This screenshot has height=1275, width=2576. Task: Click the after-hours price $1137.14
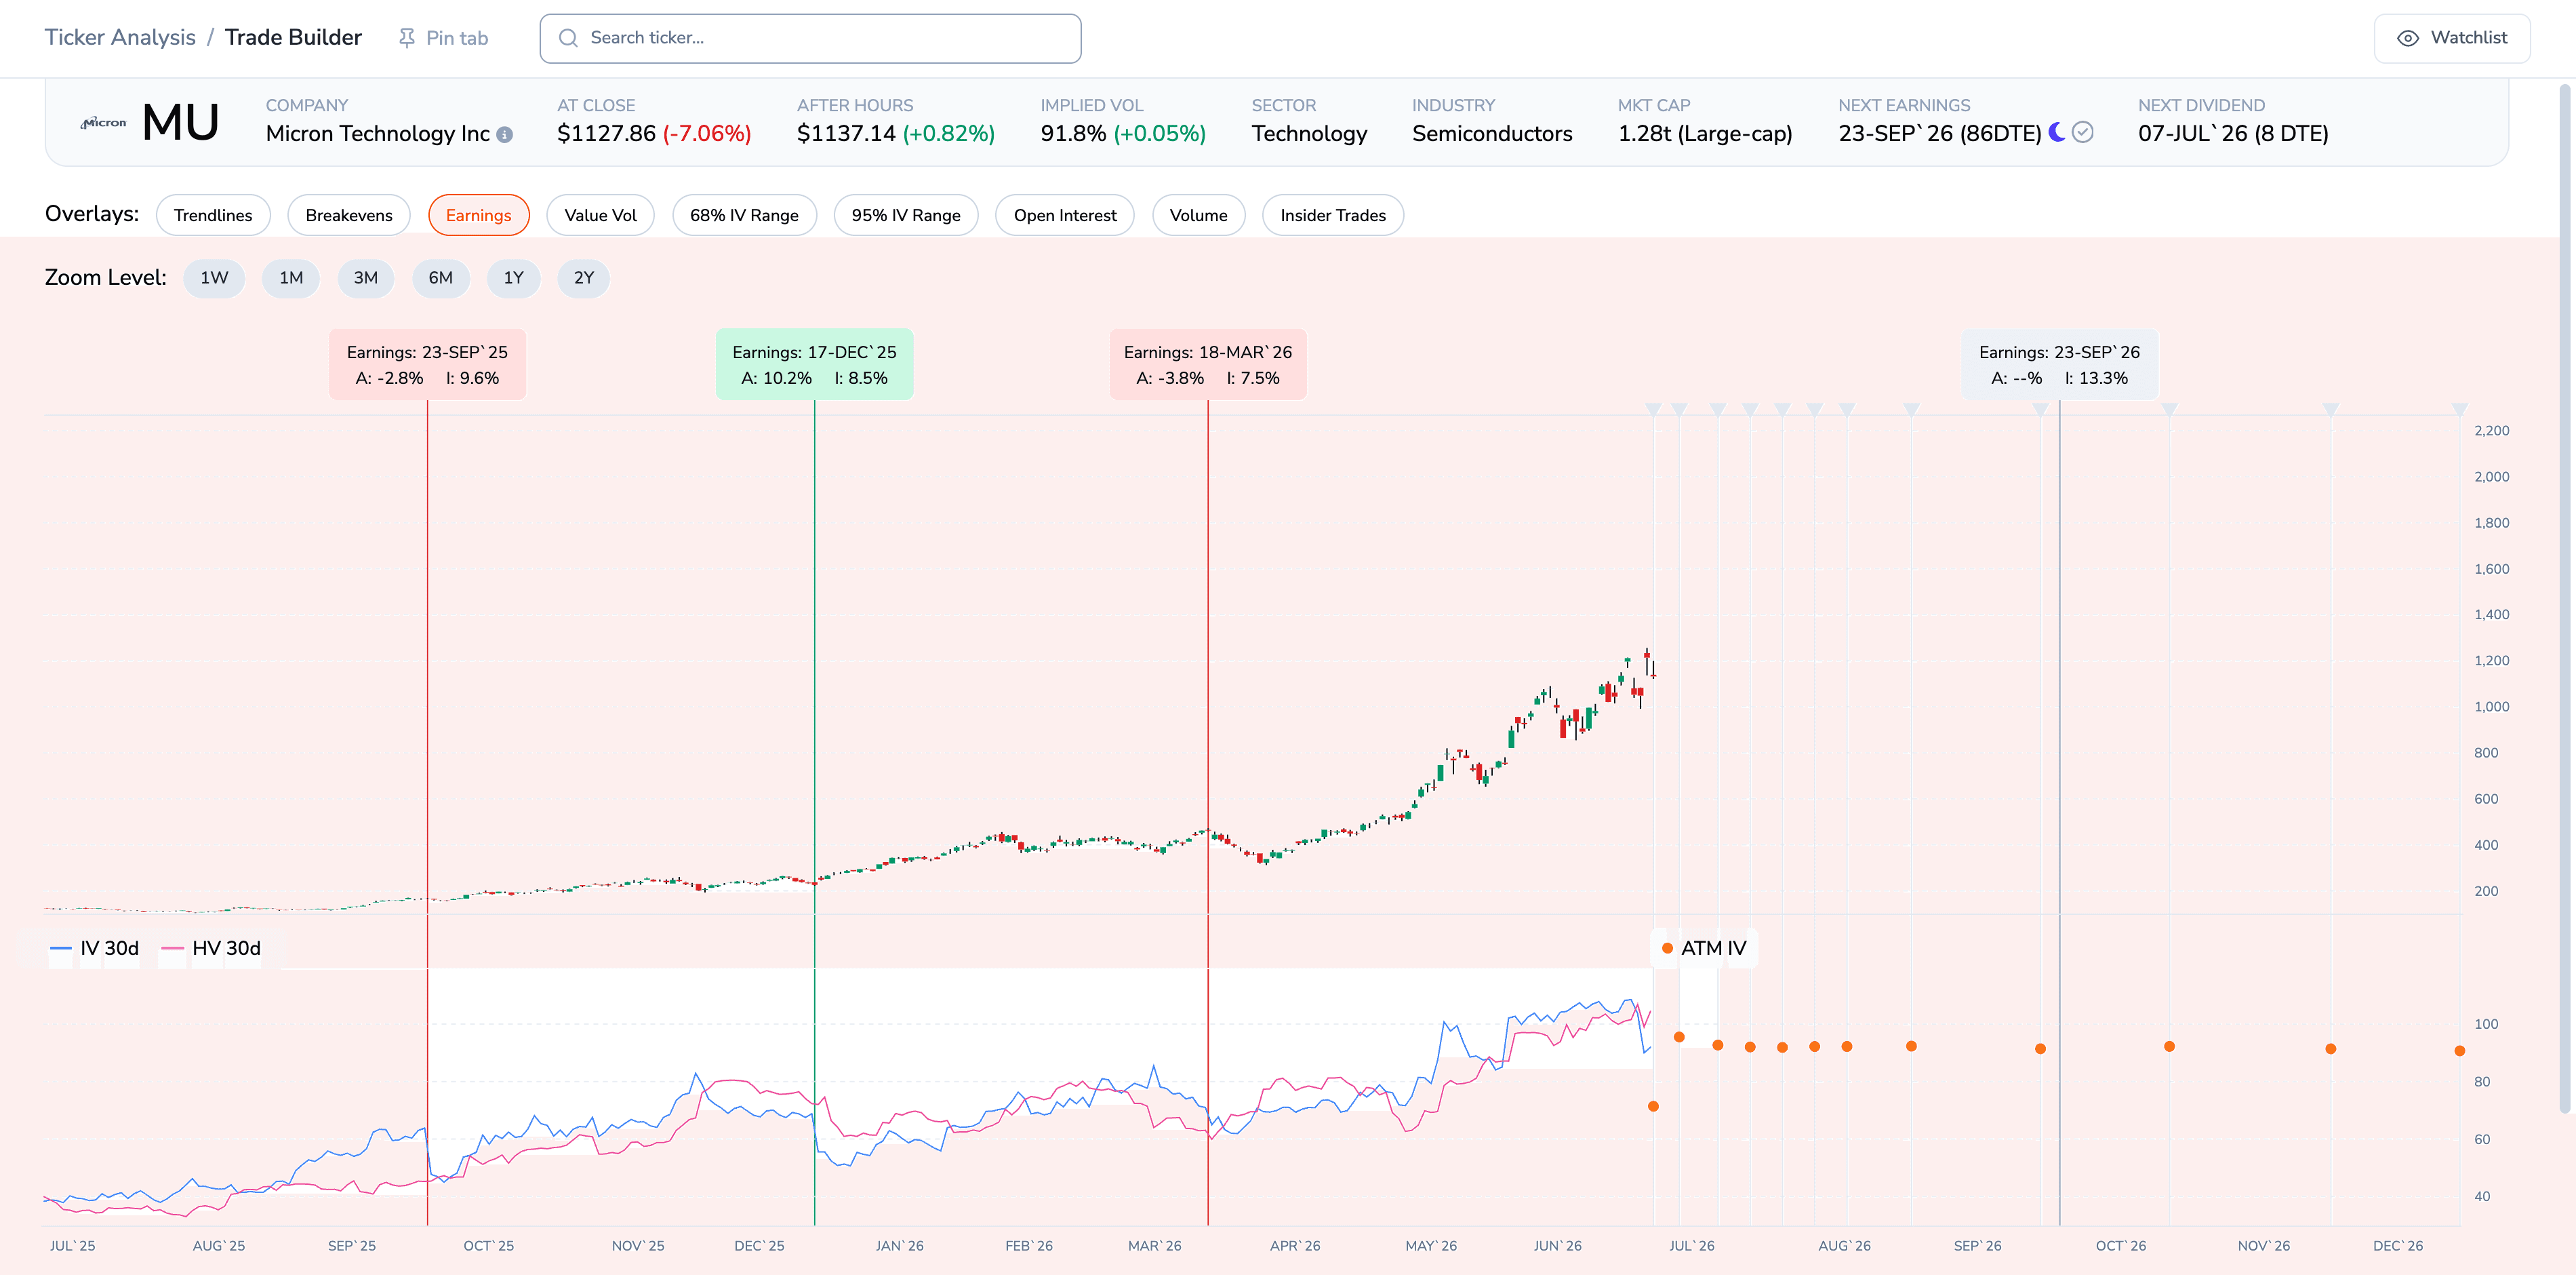[846, 134]
